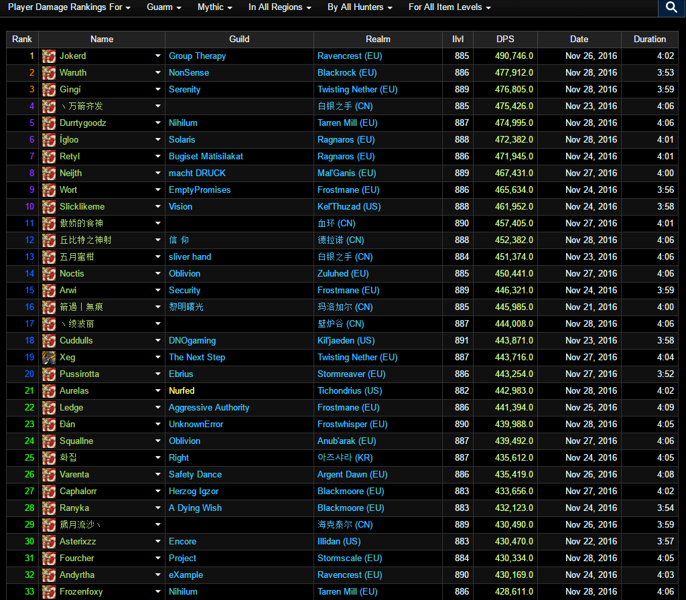Screen dimensions: 686x600
Task: Open player Frozenfoxy's profile
Action: pyautogui.click(x=81, y=592)
